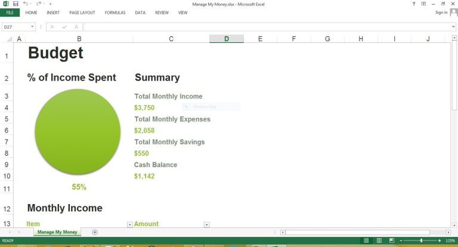Image resolution: width=458 pixels, height=247 pixels.
Task: Open the PAGE LAYOUT ribbon tab
Action: point(82,13)
